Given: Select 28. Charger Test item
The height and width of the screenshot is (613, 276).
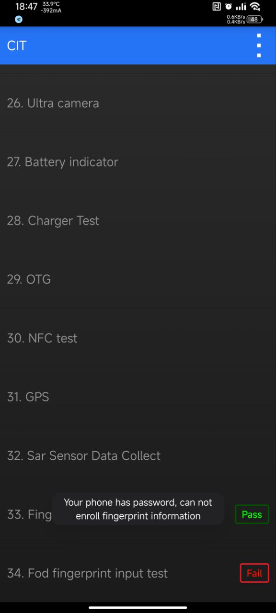Looking at the screenshot, I should point(138,221).
